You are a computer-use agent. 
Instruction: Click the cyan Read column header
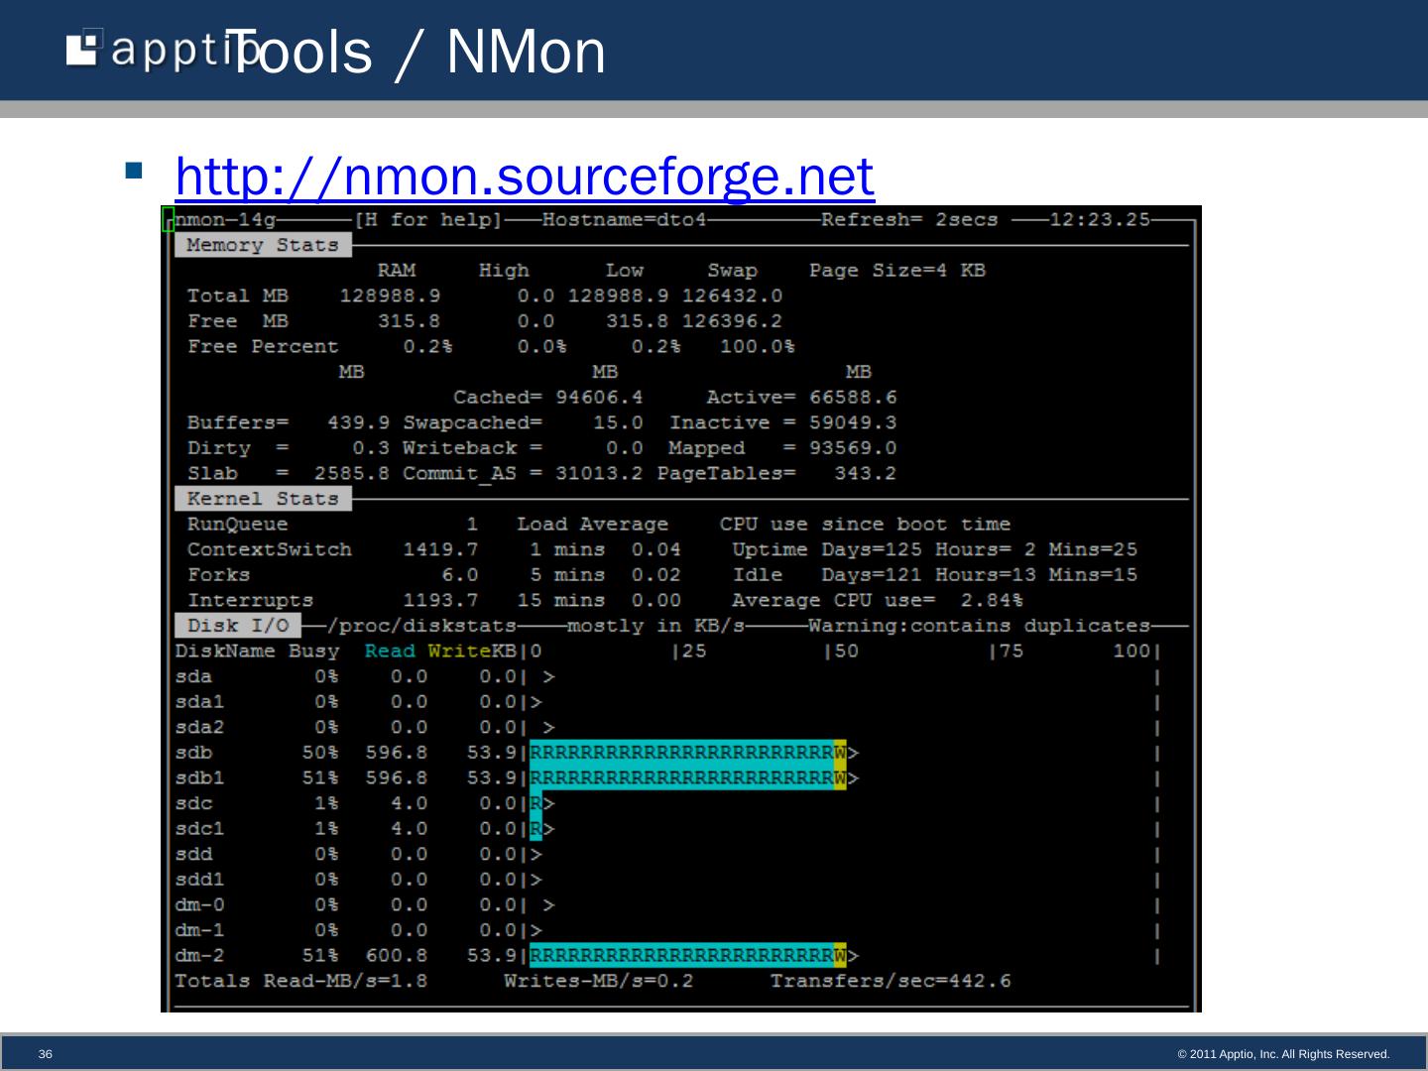point(390,652)
